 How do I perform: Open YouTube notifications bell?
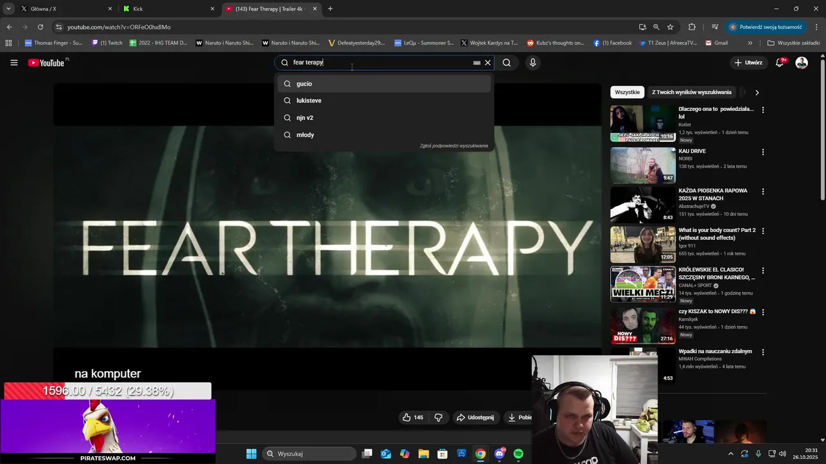pyautogui.click(x=780, y=63)
